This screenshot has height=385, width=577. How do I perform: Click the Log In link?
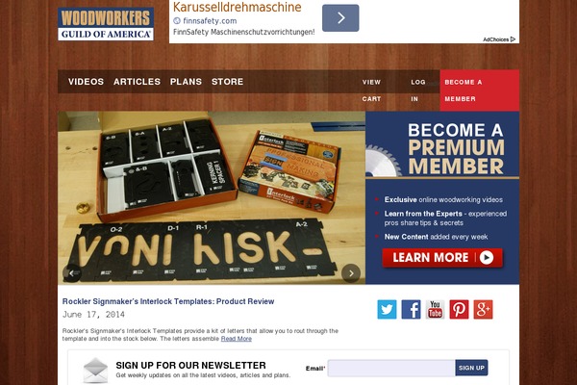pyautogui.click(x=418, y=90)
